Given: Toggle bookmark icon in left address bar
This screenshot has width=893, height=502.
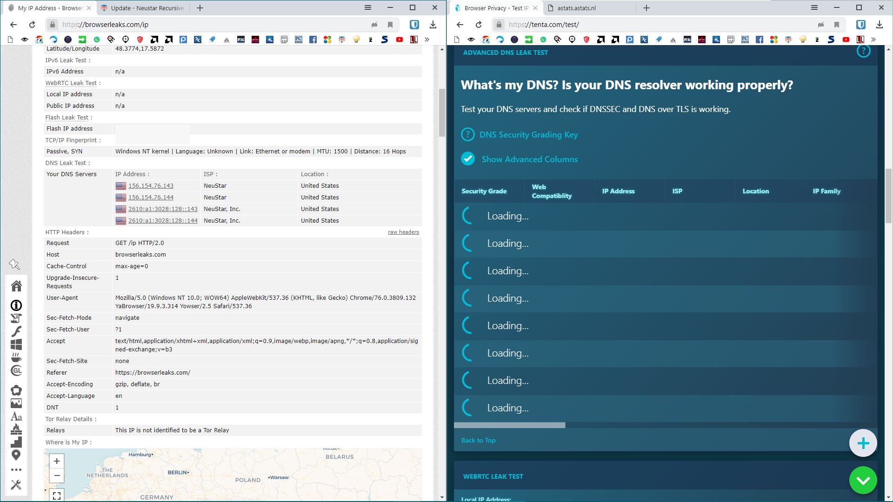Looking at the screenshot, I should coord(390,25).
